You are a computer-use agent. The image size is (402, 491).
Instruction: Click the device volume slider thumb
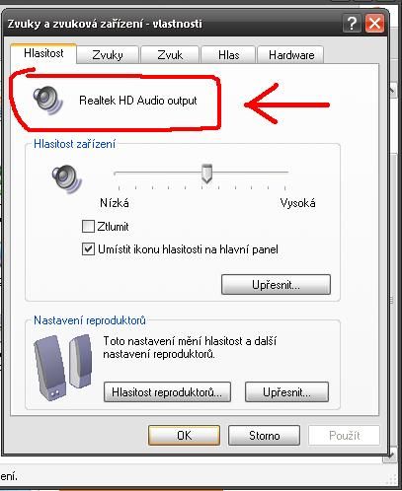206,174
